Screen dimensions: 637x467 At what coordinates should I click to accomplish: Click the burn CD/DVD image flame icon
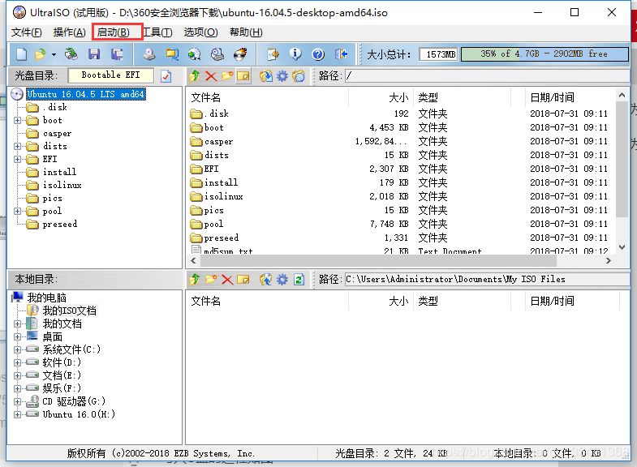pyautogui.click(x=240, y=54)
